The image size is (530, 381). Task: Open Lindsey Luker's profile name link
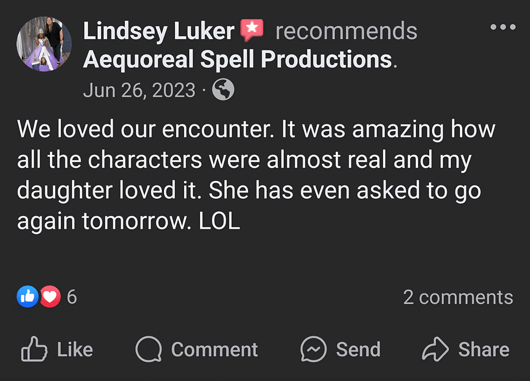click(x=158, y=31)
